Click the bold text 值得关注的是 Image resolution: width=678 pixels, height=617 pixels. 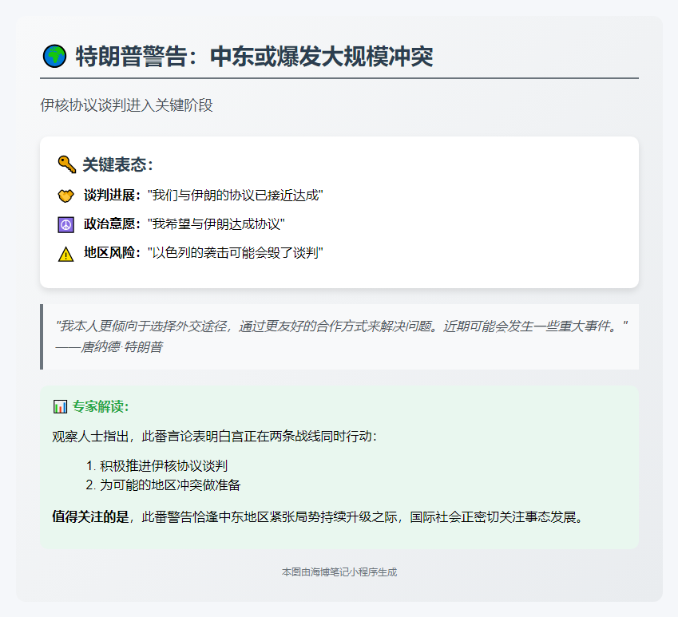(90, 516)
